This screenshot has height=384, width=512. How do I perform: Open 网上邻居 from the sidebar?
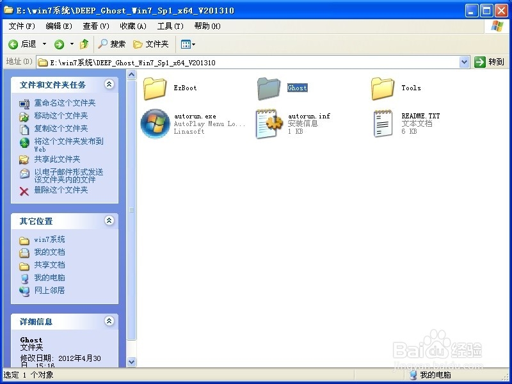click(x=49, y=291)
